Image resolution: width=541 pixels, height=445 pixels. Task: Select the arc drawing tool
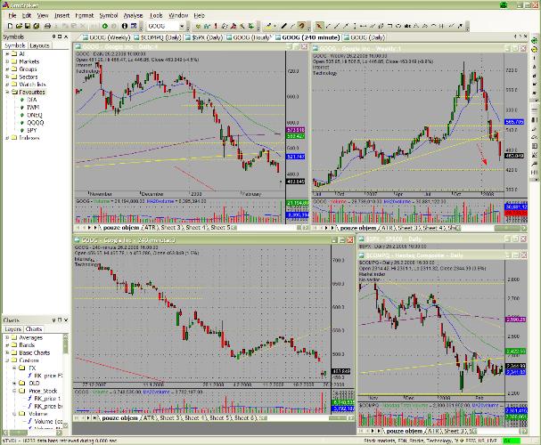[x=434, y=26]
